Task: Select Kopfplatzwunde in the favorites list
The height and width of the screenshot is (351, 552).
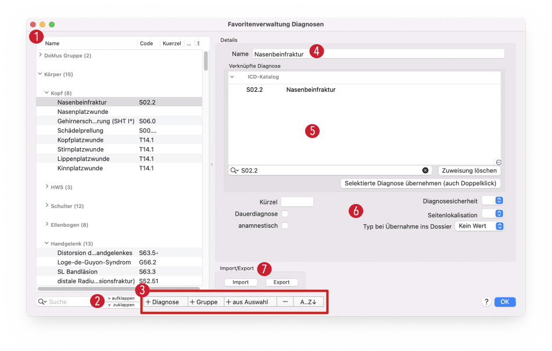Action: (x=80, y=140)
